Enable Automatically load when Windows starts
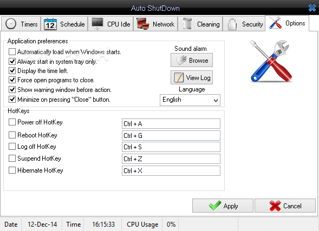This screenshot has height=231, width=319. pos(12,51)
